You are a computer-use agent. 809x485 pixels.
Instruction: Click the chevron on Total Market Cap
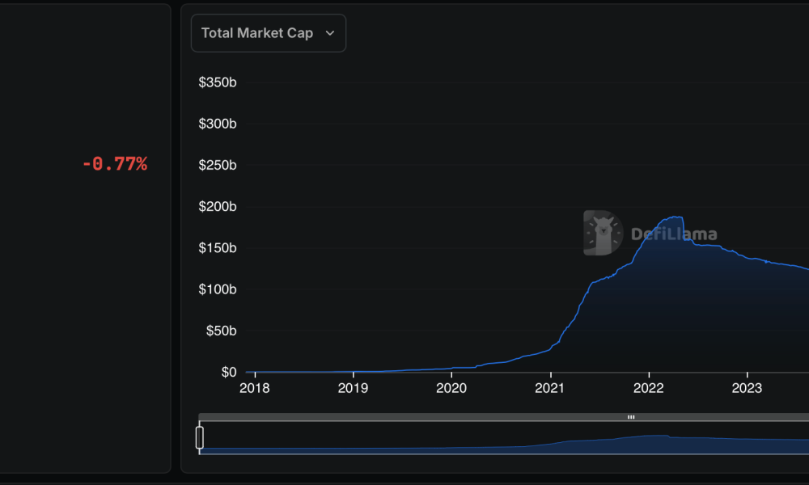pos(329,33)
